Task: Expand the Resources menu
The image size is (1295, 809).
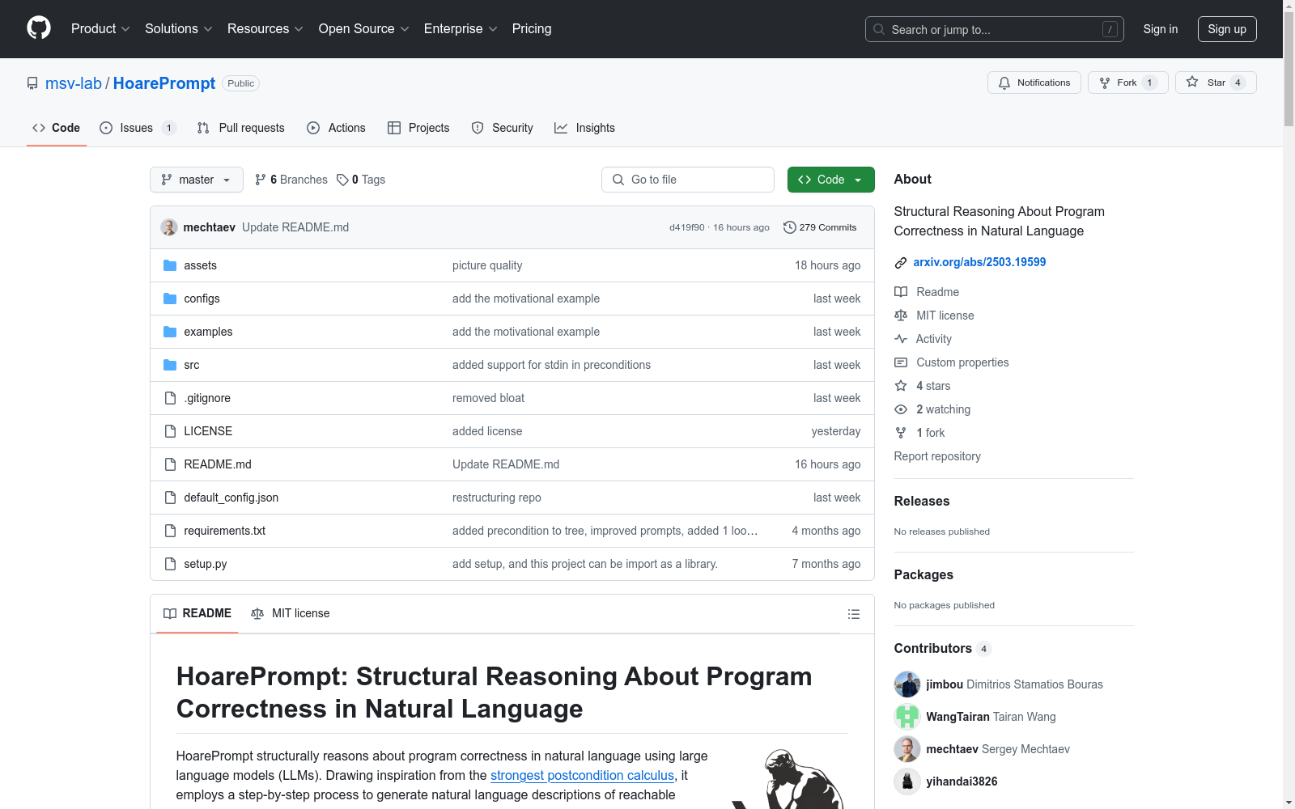Action: 265,28
